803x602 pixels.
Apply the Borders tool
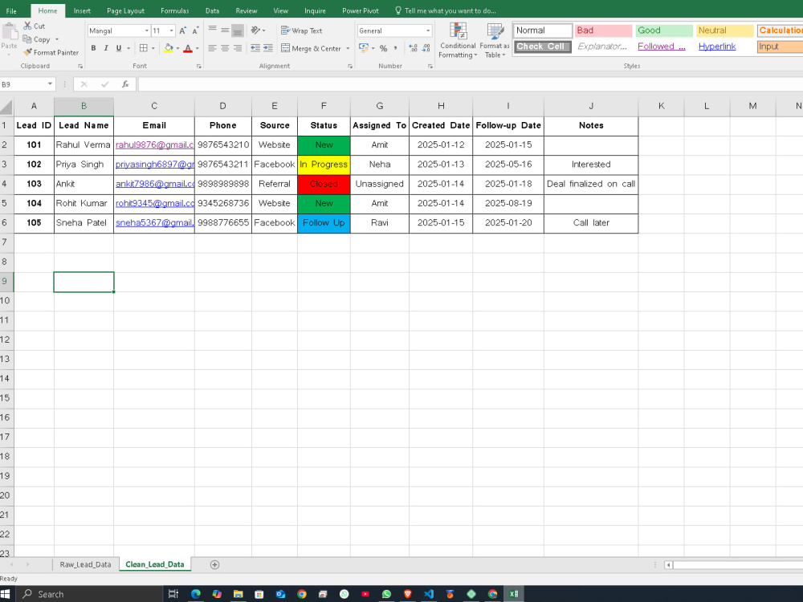coord(144,48)
